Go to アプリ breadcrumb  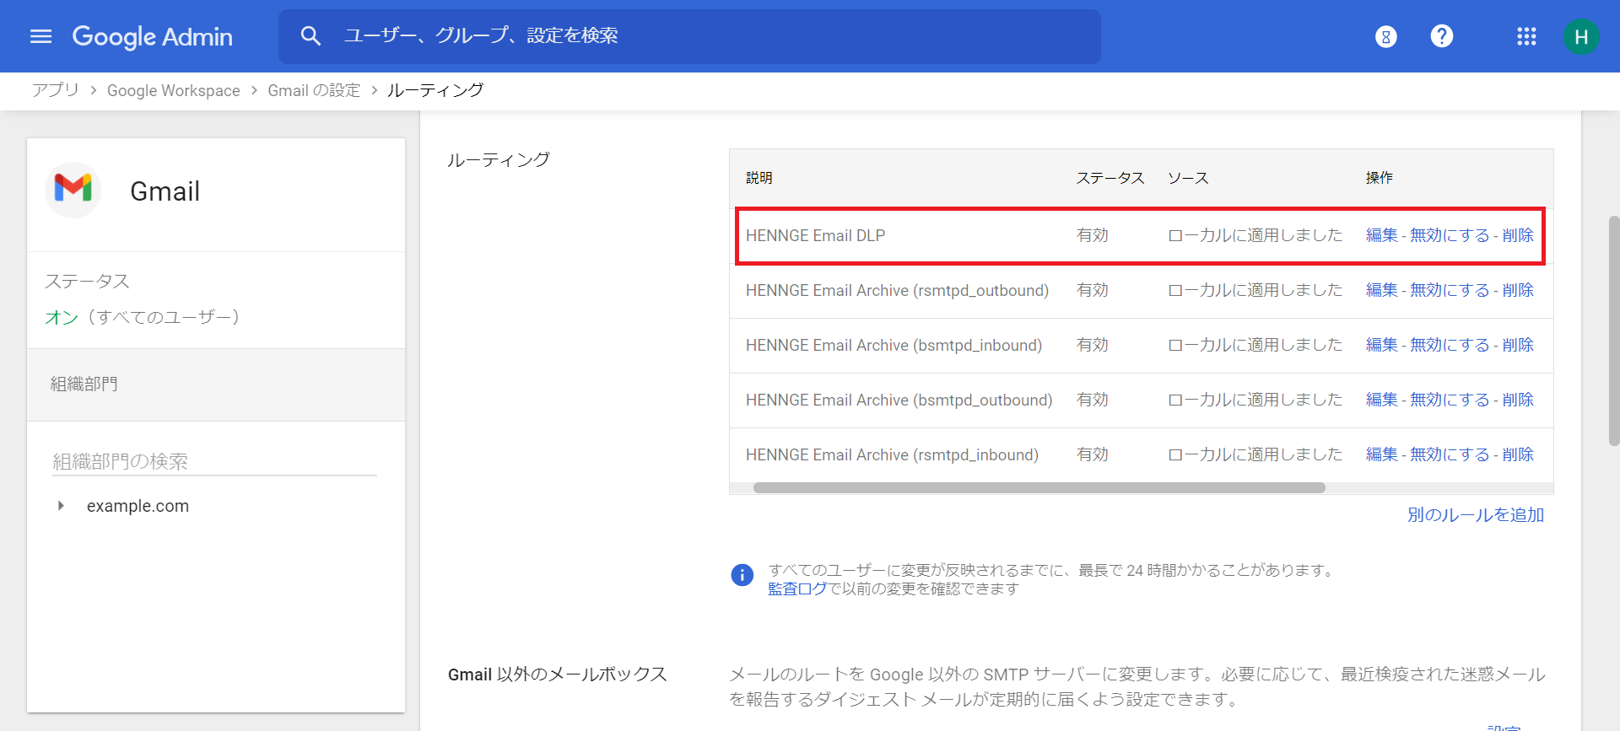click(x=56, y=90)
